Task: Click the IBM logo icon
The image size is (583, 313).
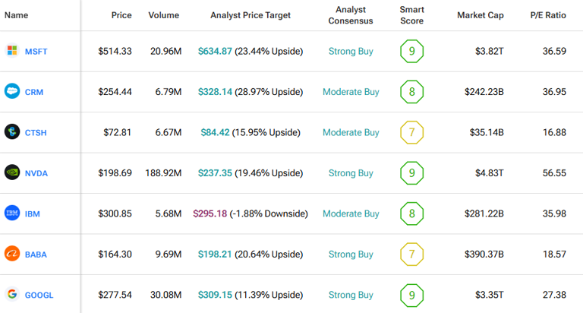Action: (11, 213)
